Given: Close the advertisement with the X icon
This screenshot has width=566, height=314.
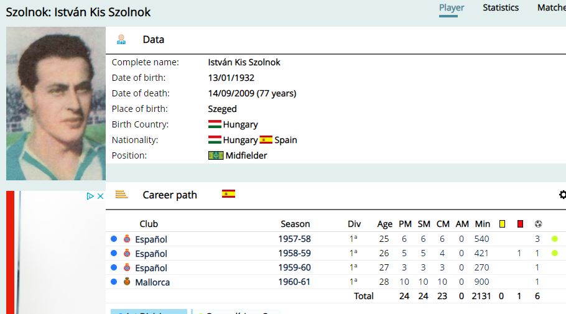Looking at the screenshot, I should [x=100, y=196].
